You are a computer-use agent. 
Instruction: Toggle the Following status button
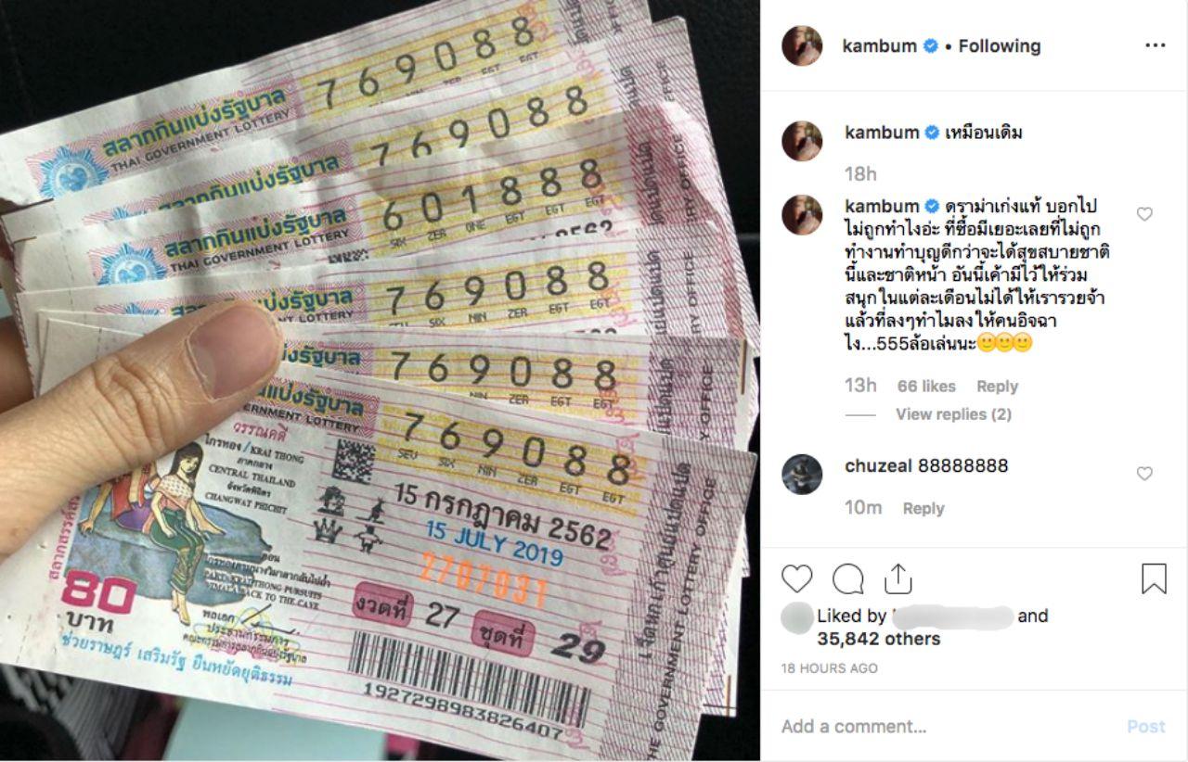pyautogui.click(x=1000, y=45)
